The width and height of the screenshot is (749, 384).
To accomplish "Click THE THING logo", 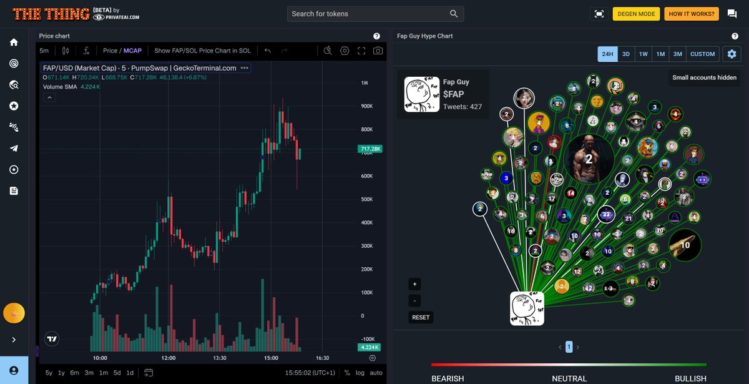I will point(51,14).
